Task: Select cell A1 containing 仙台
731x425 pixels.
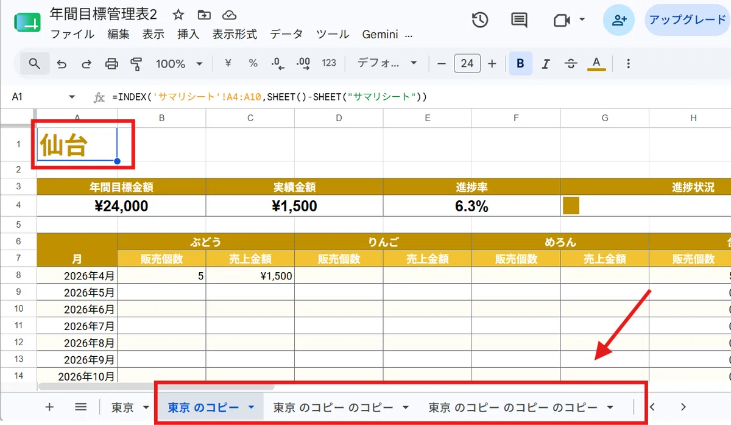Action: click(77, 144)
